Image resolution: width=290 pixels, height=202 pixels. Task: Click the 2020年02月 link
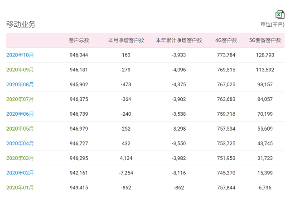coord(20,173)
